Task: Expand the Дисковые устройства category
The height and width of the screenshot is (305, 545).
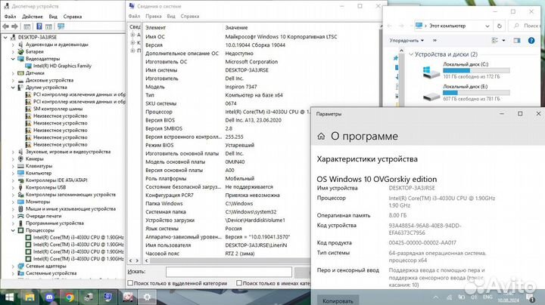Action: (x=13, y=81)
